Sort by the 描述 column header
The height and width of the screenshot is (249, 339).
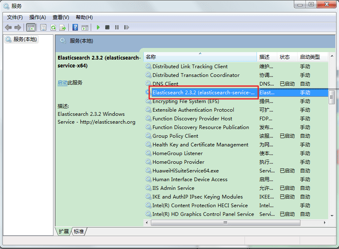(x=267, y=57)
